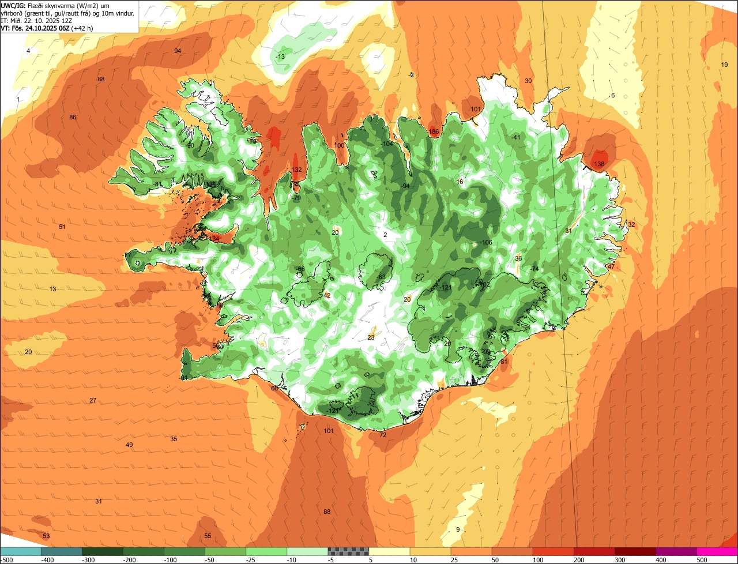Click the -100 to -50 green legend swatch
738x564 pixels.
(x=184, y=551)
